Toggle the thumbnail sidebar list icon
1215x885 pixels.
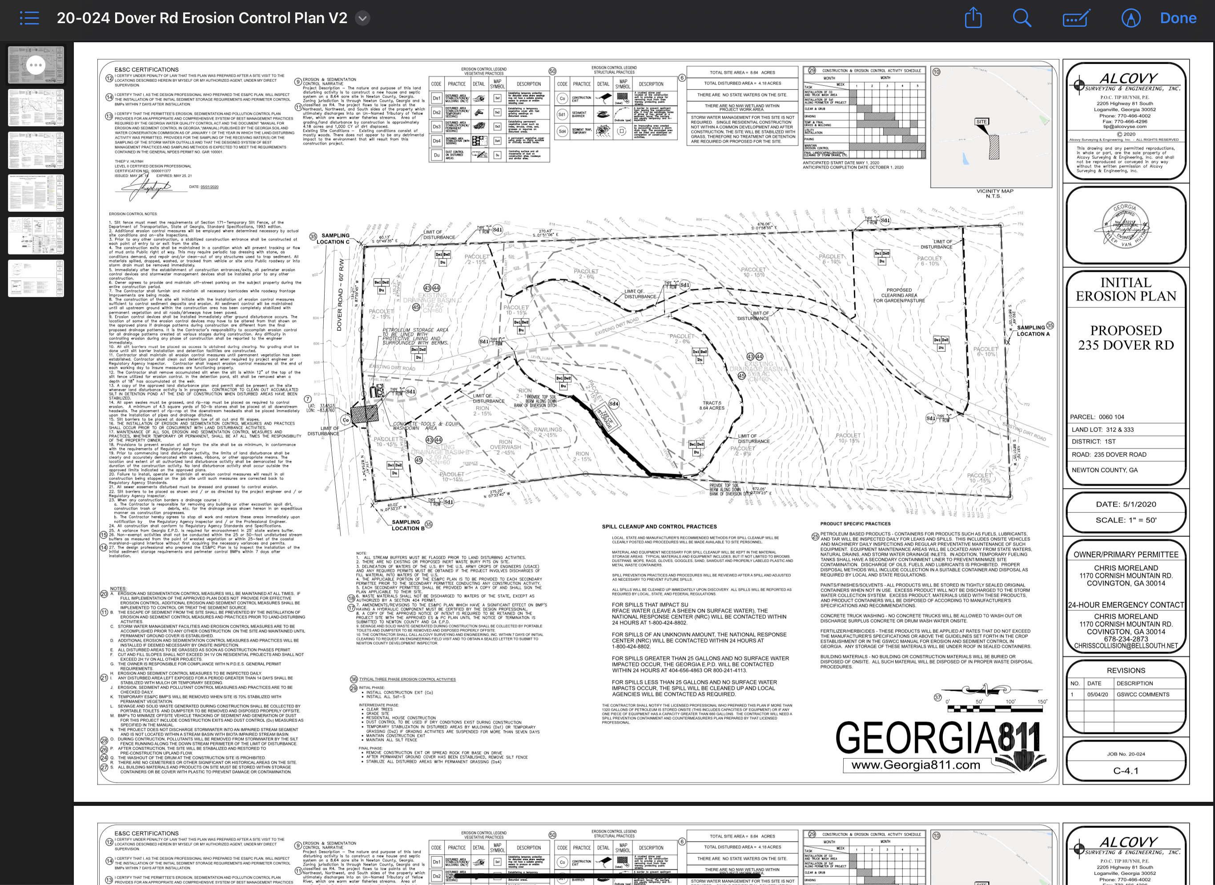[x=29, y=18]
